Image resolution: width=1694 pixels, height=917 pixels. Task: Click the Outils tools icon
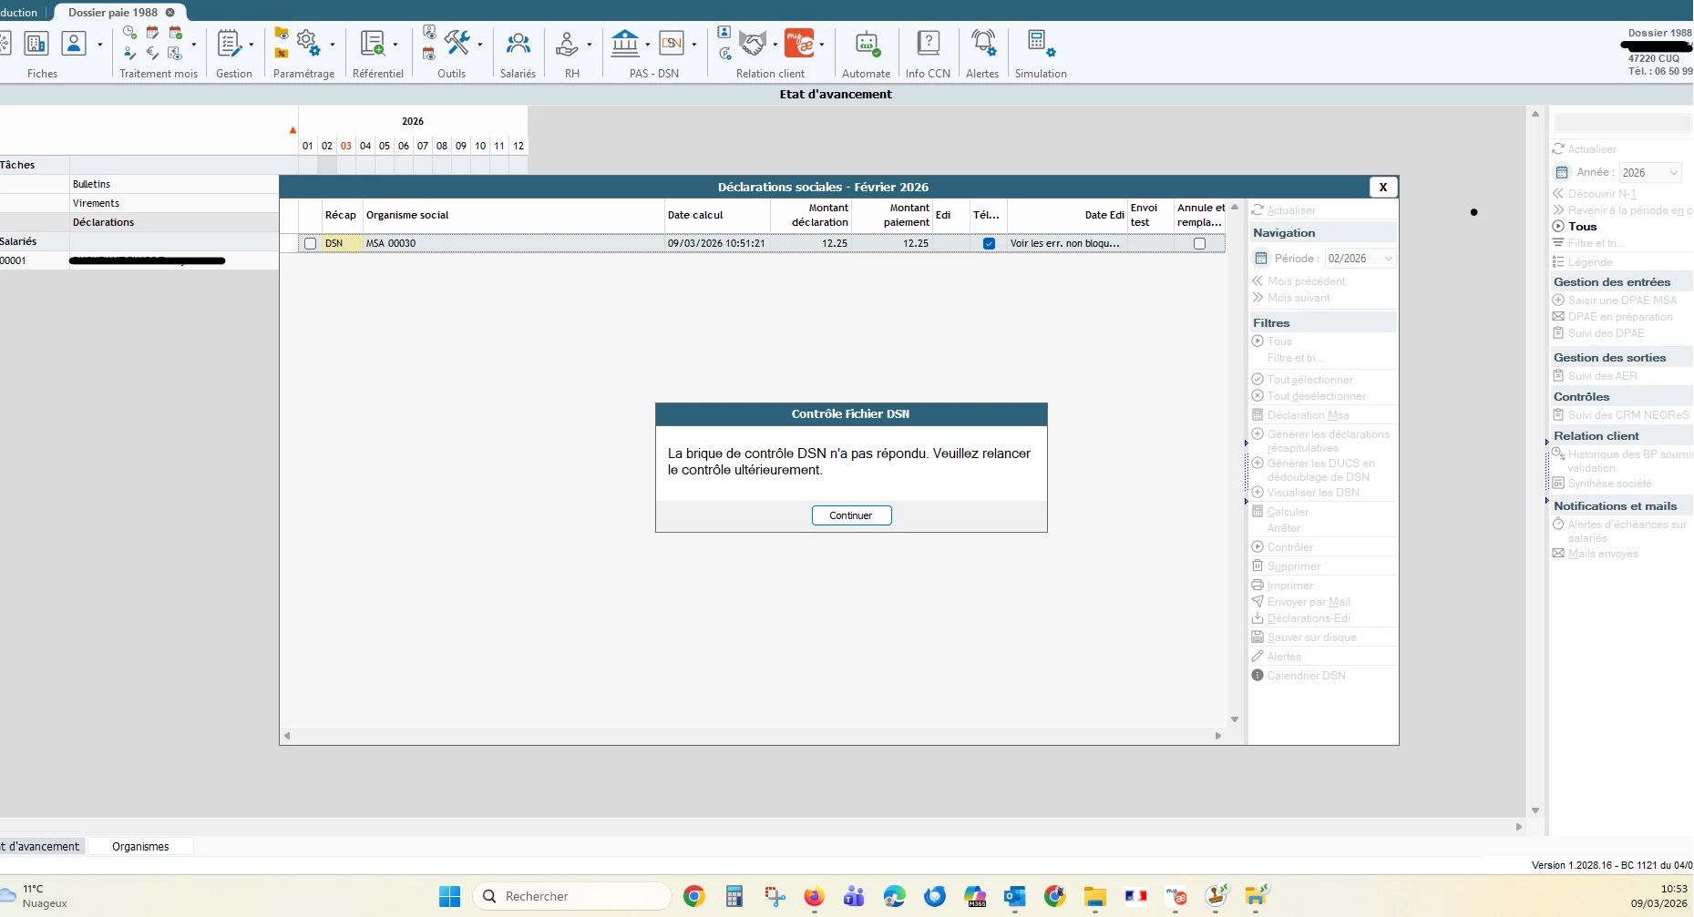457,43
